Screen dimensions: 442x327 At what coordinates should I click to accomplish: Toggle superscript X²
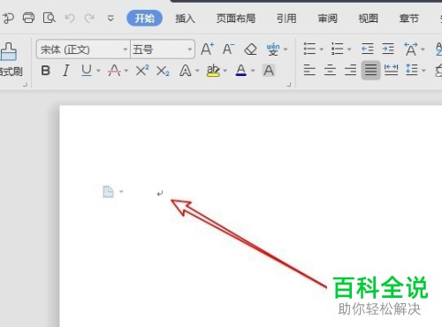pos(142,71)
